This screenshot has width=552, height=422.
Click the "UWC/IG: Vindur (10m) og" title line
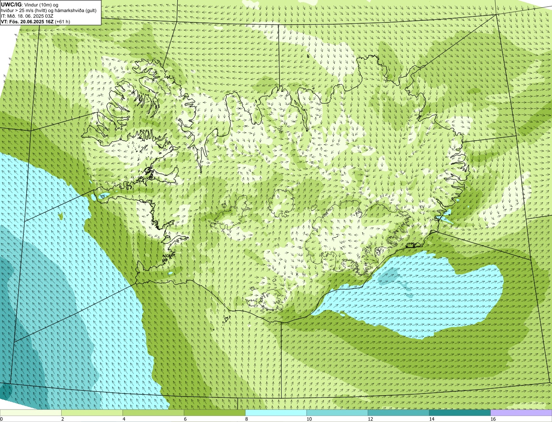[29, 4]
